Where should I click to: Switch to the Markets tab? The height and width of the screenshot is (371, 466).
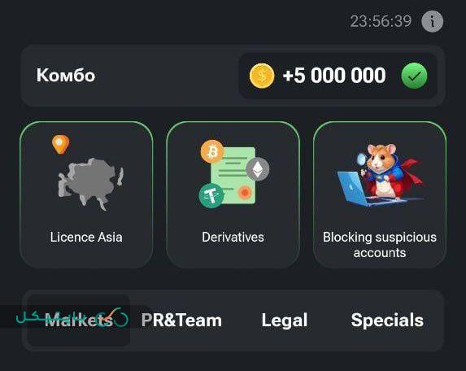coord(79,321)
